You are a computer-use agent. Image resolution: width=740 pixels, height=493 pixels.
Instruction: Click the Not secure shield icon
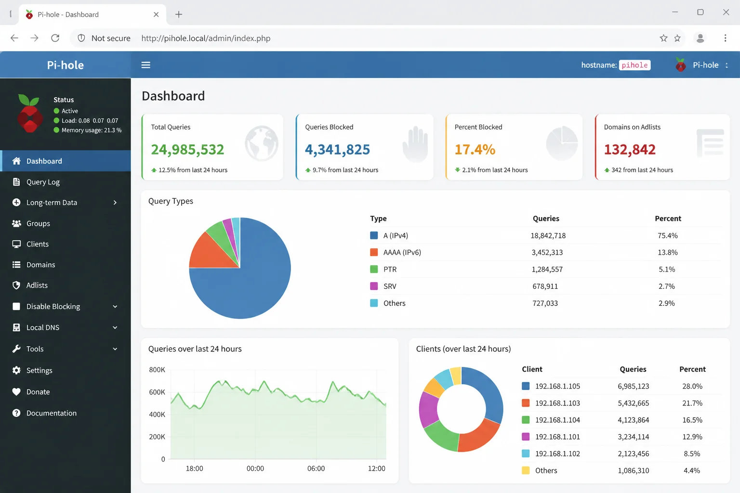click(x=81, y=38)
